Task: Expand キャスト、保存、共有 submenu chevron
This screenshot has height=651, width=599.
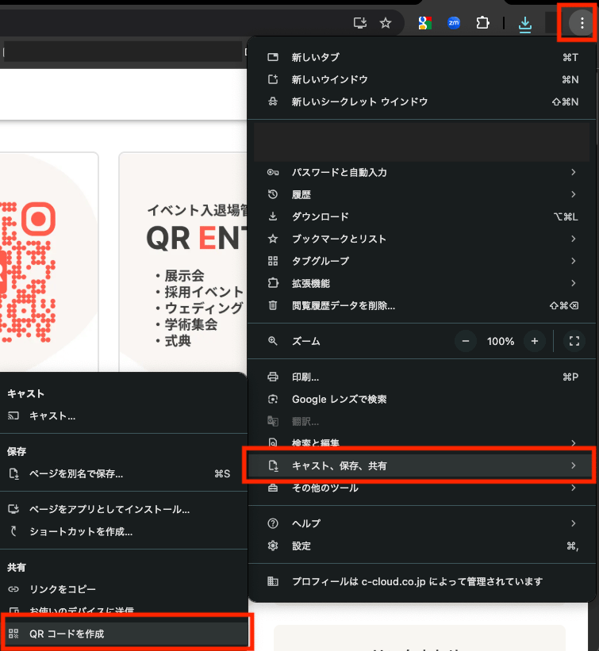Action: 574,465
